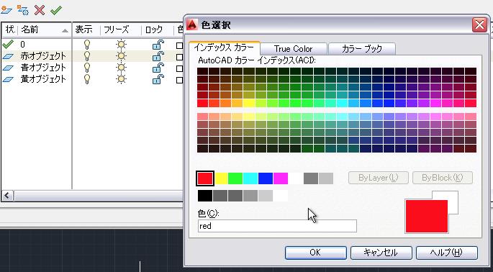
Task: Toggle lightbulb visibility for 赤オブジェクト layer
Action: point(87,57)
